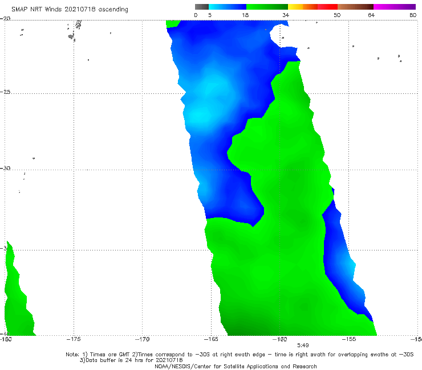
Task: Click the gray segment of the color scale
Action: click(202, 7)
